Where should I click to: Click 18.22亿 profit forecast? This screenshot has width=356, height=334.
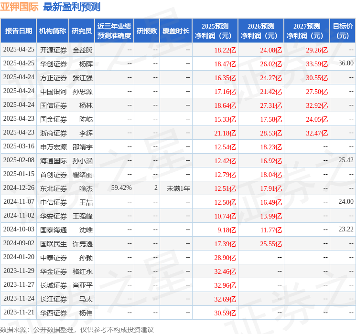click(225, 50)
